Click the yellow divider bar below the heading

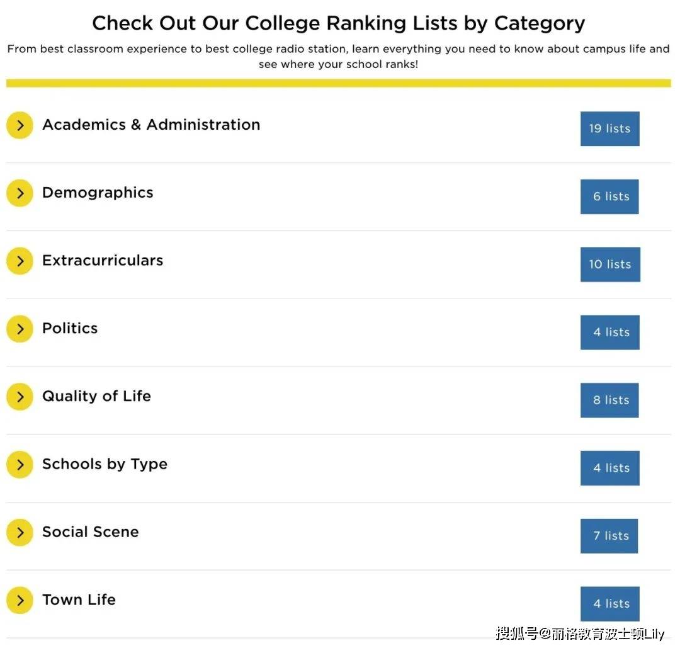[x=339, y=82]
